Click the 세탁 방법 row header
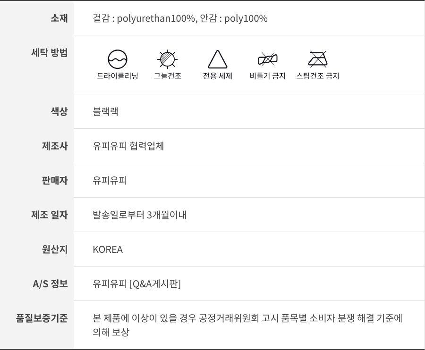 click(49, 52)
